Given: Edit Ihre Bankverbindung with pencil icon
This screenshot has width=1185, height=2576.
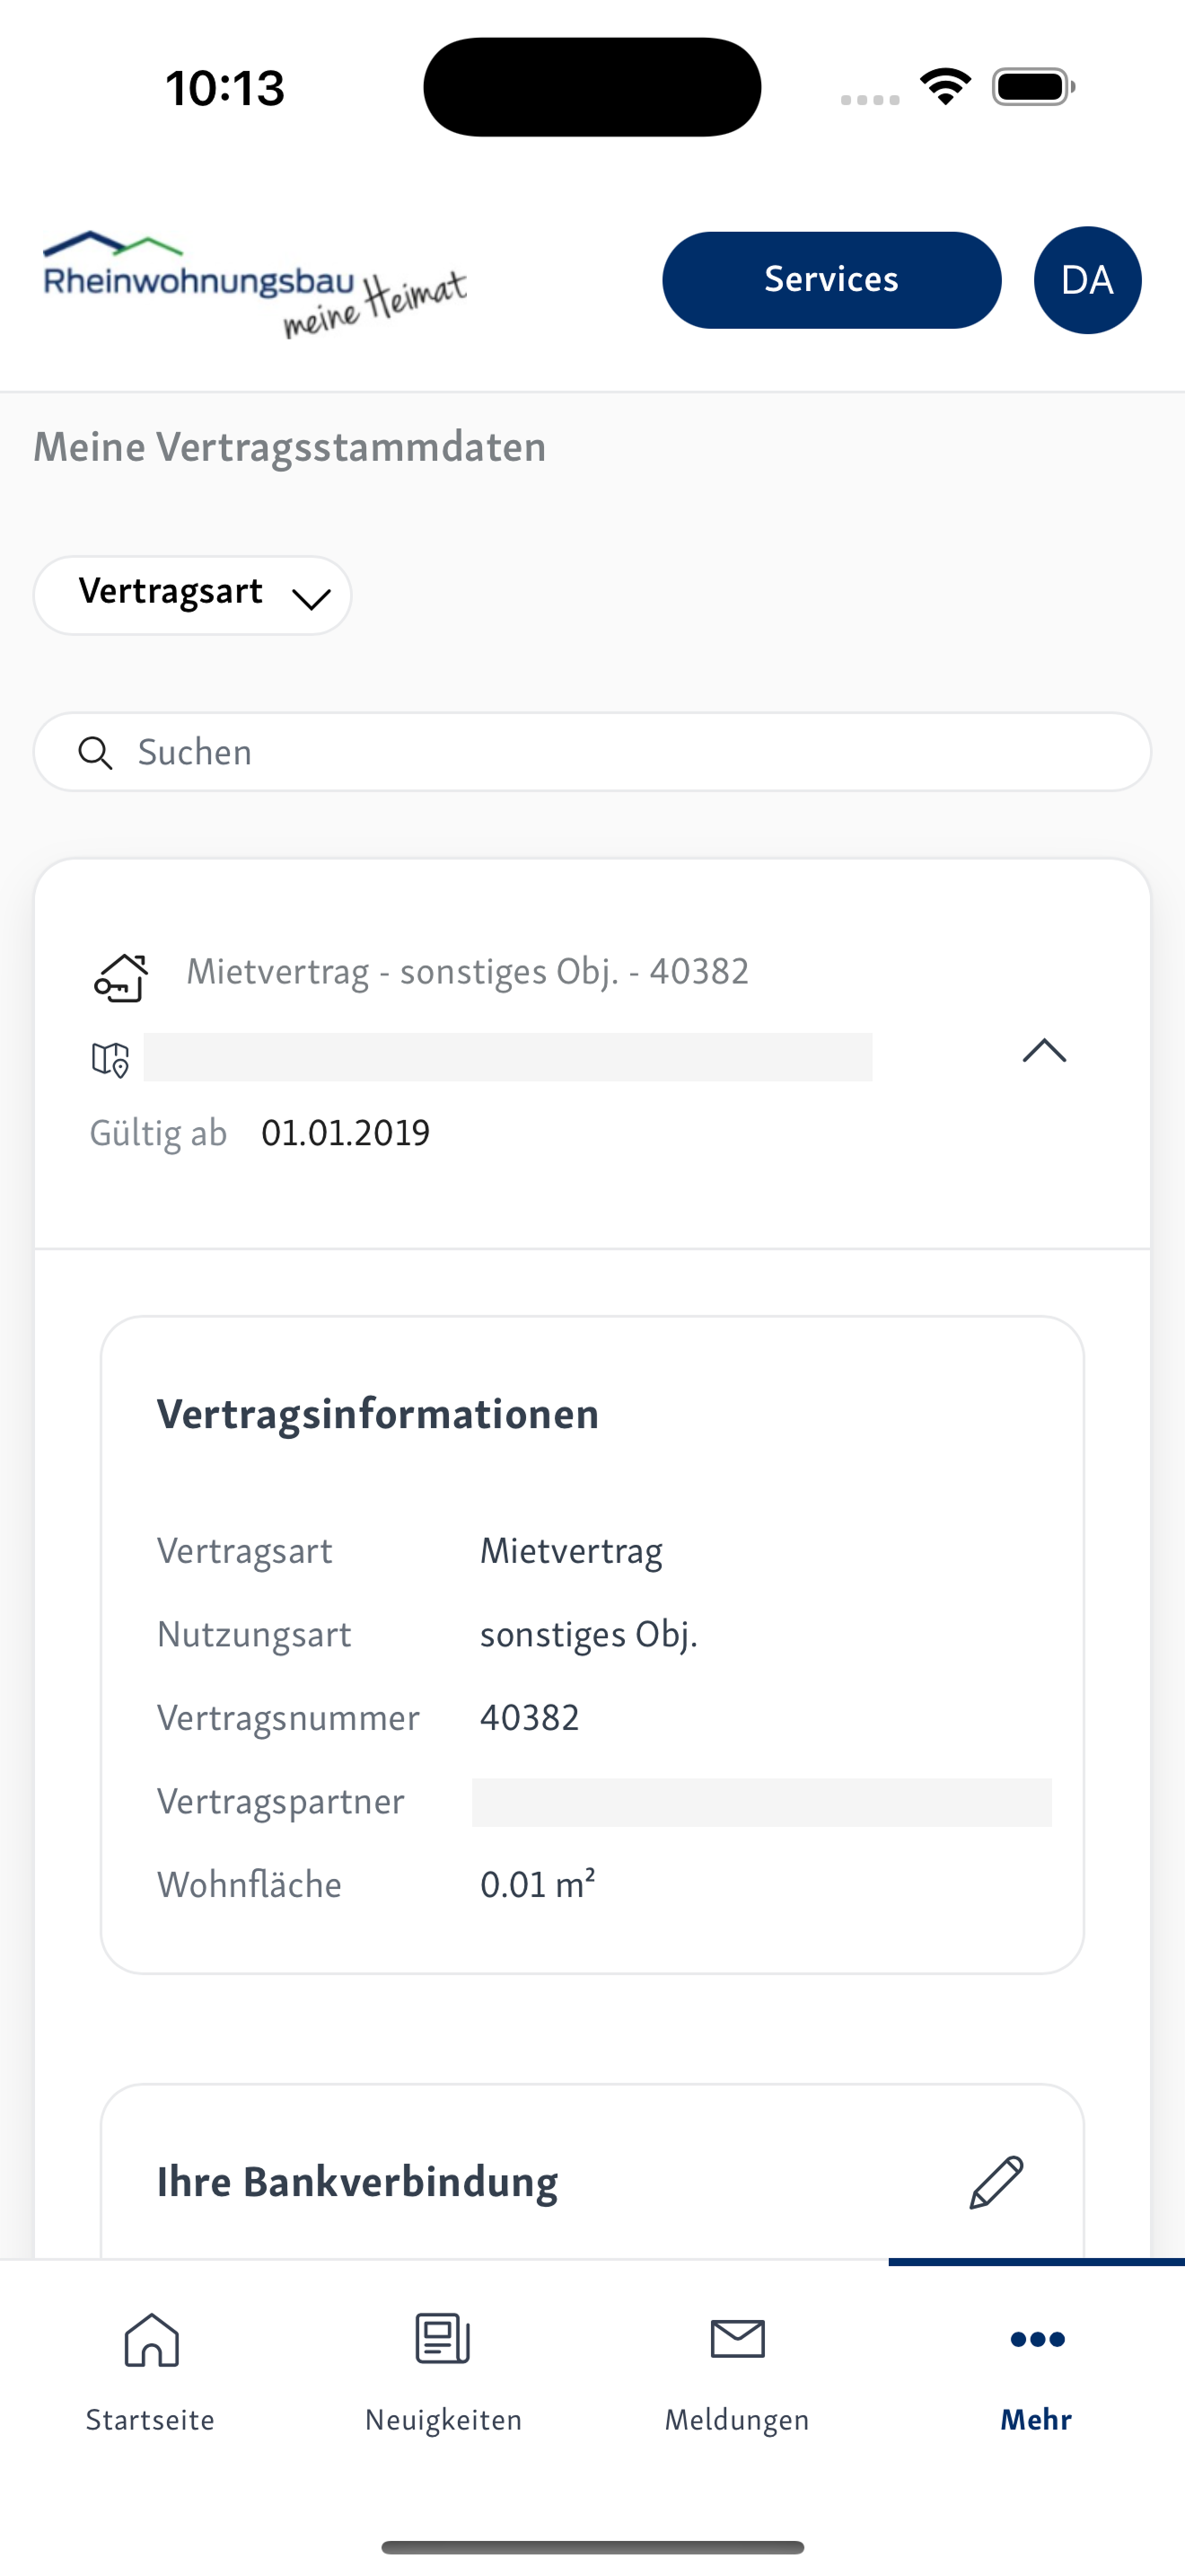Looking at the screenshot, I should (996, 2182).
